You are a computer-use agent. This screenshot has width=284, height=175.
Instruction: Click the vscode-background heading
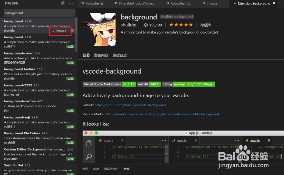point(112,71)
